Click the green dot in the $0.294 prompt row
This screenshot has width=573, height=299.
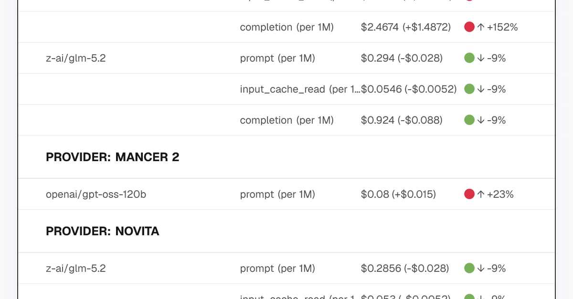469,58
